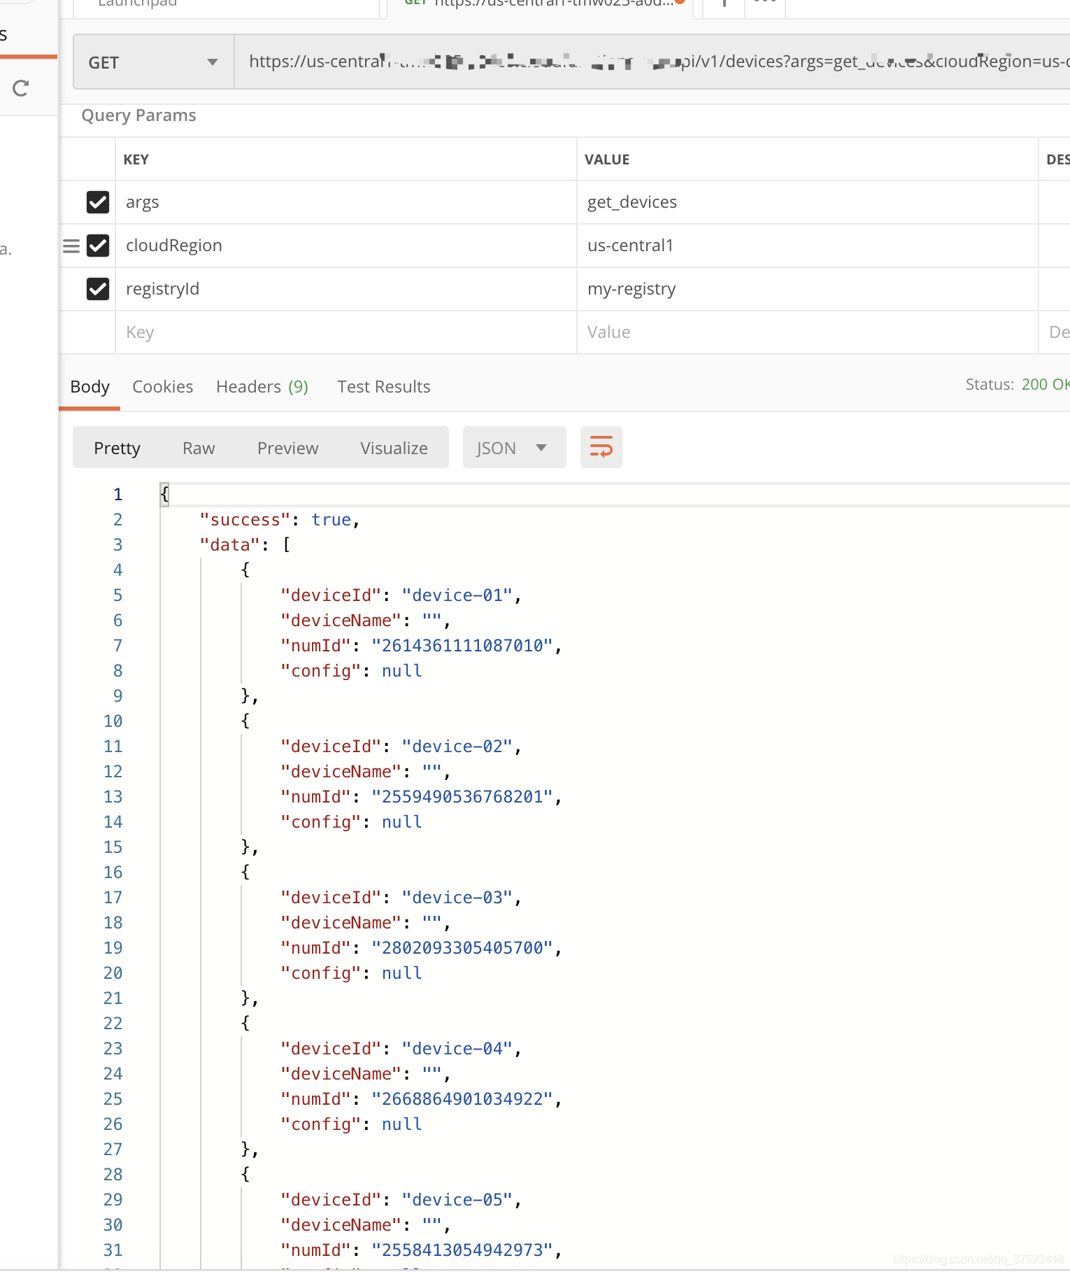The image size is (1070, 1272).
Task: Select the Raw view mode
Action: tap(199, 448)
